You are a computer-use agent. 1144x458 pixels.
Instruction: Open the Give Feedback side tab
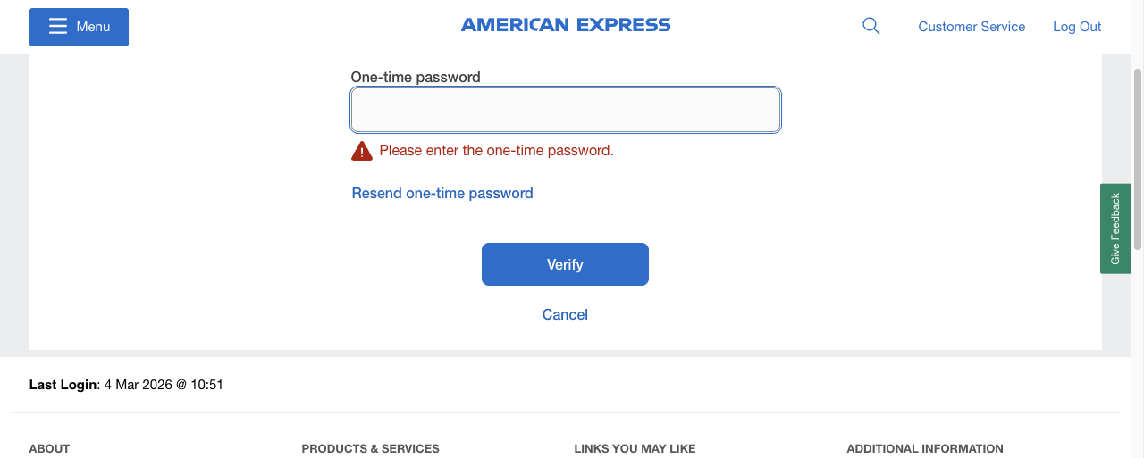pos(1115,229)
